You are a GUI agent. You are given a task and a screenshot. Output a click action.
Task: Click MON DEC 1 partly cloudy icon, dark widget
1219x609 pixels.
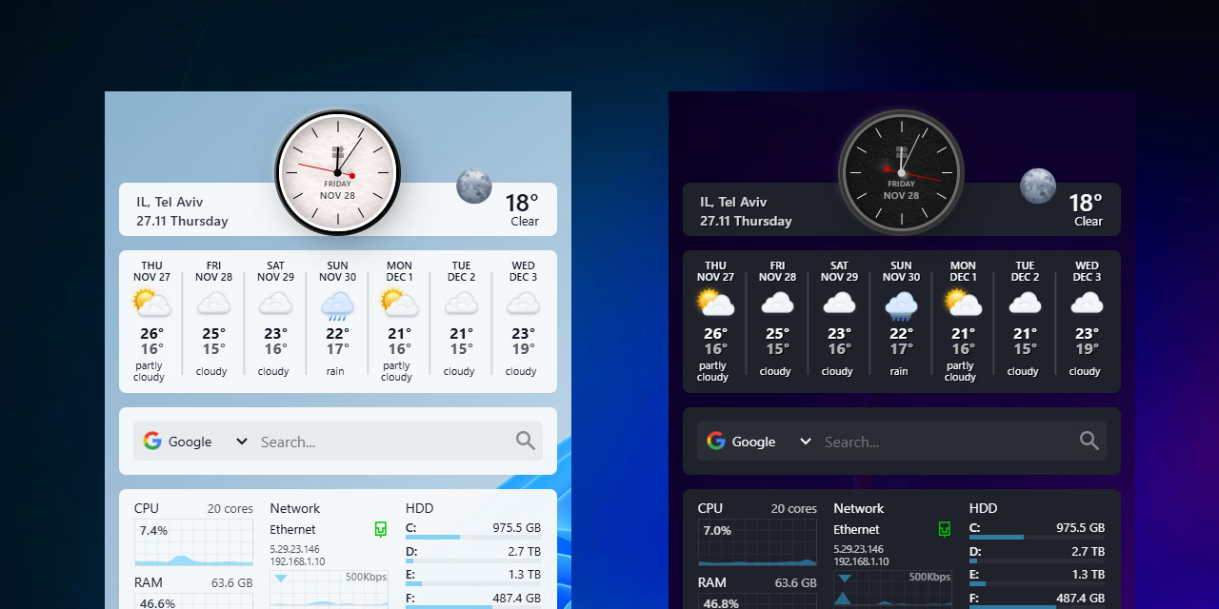tap(963, 304)
